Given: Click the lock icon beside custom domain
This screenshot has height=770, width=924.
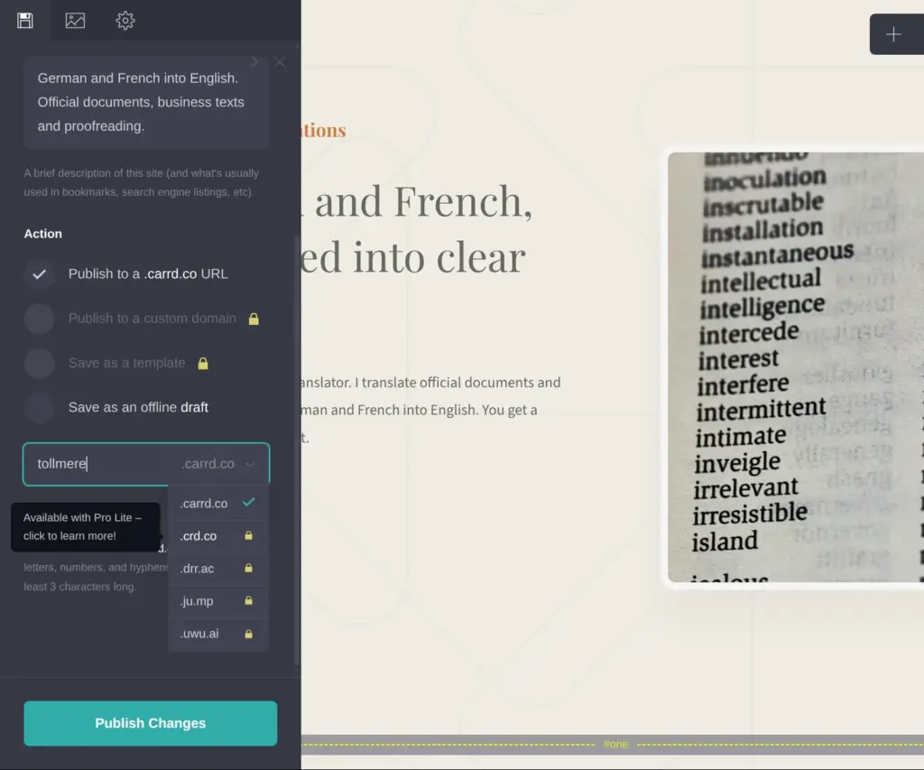Looking at the screenshot, I should [254, 319].
